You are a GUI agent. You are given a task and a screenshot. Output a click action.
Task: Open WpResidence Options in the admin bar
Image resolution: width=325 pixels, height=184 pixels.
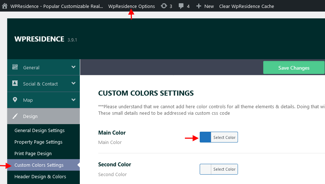(x=131, y=6)
